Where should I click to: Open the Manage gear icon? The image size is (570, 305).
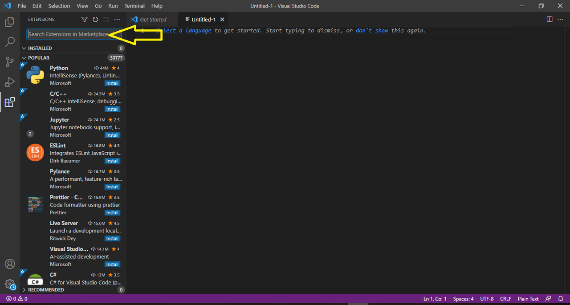[x=10, y=284]
